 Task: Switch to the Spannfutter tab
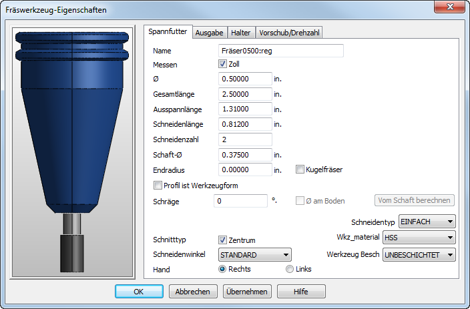[x=168, y=32]
